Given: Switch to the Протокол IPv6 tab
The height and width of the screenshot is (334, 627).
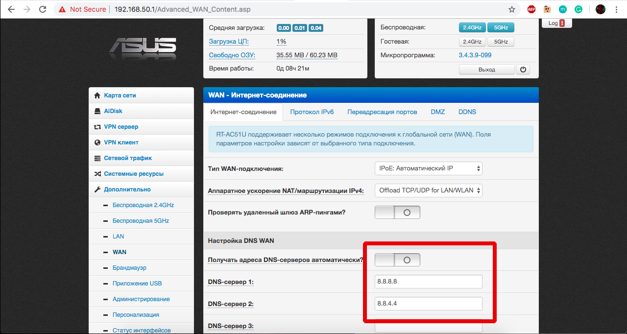Looking at the screenshot, I should click(x=312, y=112).
